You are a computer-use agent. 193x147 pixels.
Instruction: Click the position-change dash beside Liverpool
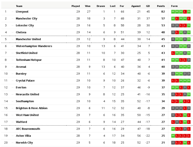[x=13, y=12]
